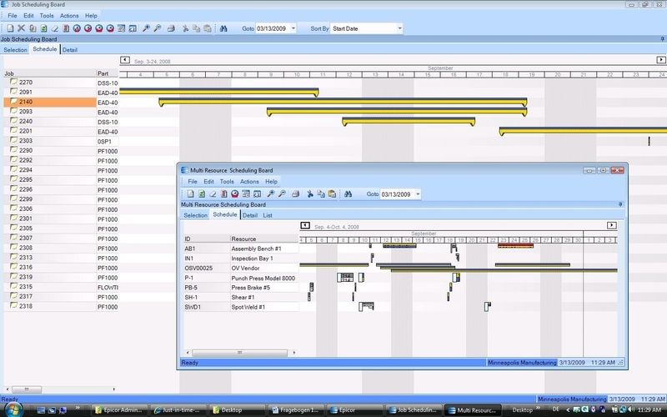
Task: Click horizontal scrollbar in Multi Resource list
Action: pos(240,353)
